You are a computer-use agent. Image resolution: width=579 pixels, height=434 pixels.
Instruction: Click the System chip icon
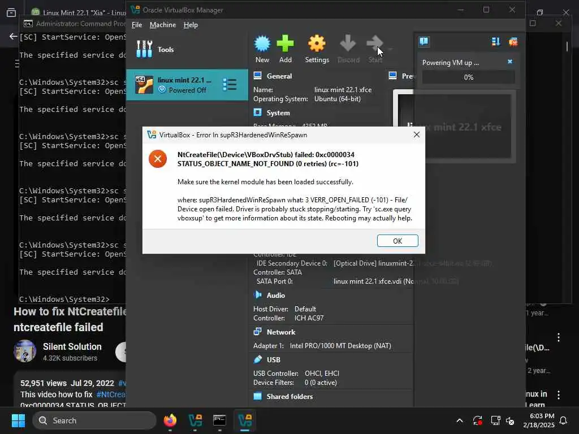[x=258, y=112]
